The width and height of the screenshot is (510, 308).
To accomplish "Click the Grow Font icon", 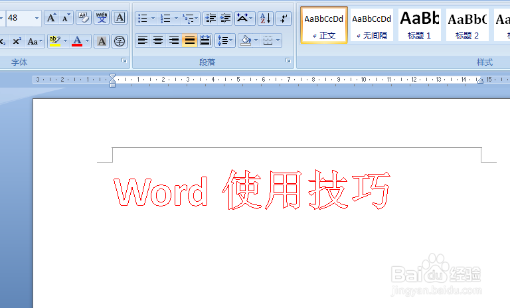I will [x=51, y=17].
